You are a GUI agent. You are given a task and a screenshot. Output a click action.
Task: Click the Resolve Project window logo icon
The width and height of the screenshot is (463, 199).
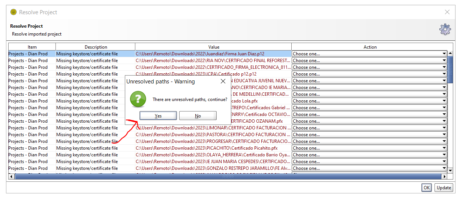[13, 12]
